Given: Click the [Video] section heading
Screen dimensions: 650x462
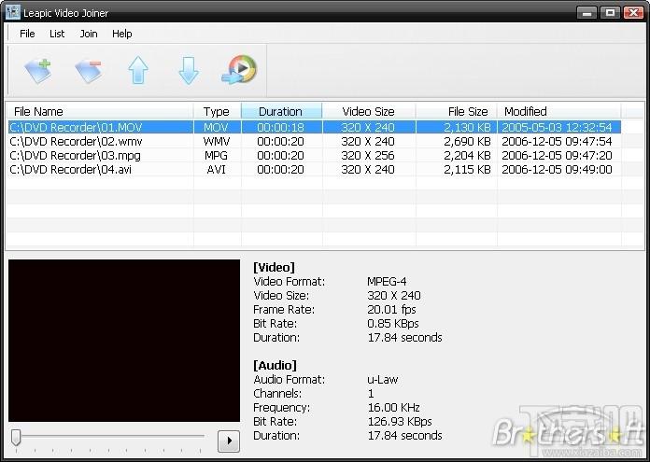Looking at the screenshot, I should (274, 267).
